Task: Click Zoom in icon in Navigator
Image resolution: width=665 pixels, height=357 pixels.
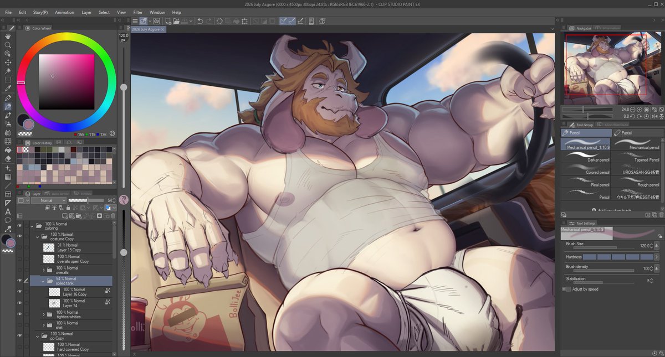Action: pyautogui.click(x=640, y=110)
